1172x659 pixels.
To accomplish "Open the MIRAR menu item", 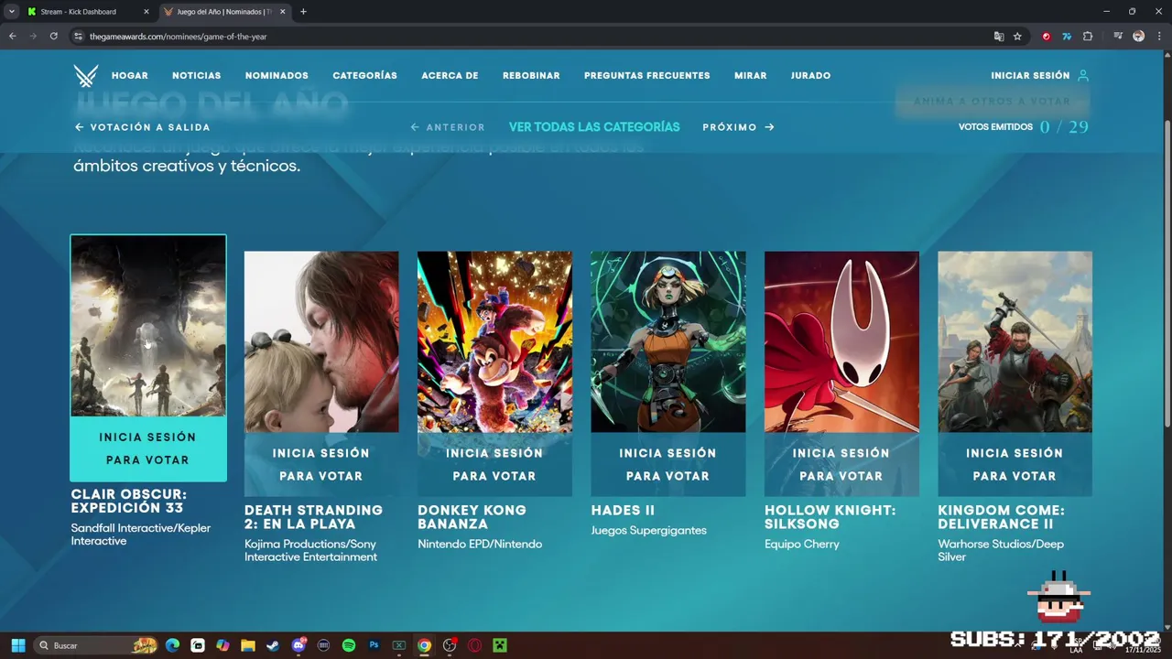I will tap(751, 76).
